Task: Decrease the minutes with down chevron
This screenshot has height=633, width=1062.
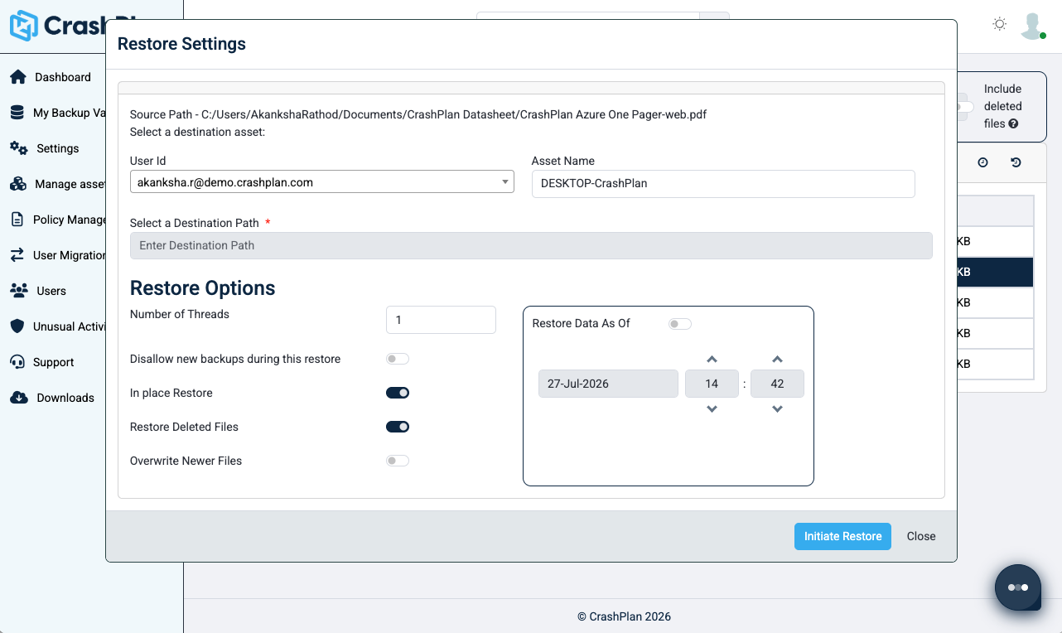Action: 777,409
